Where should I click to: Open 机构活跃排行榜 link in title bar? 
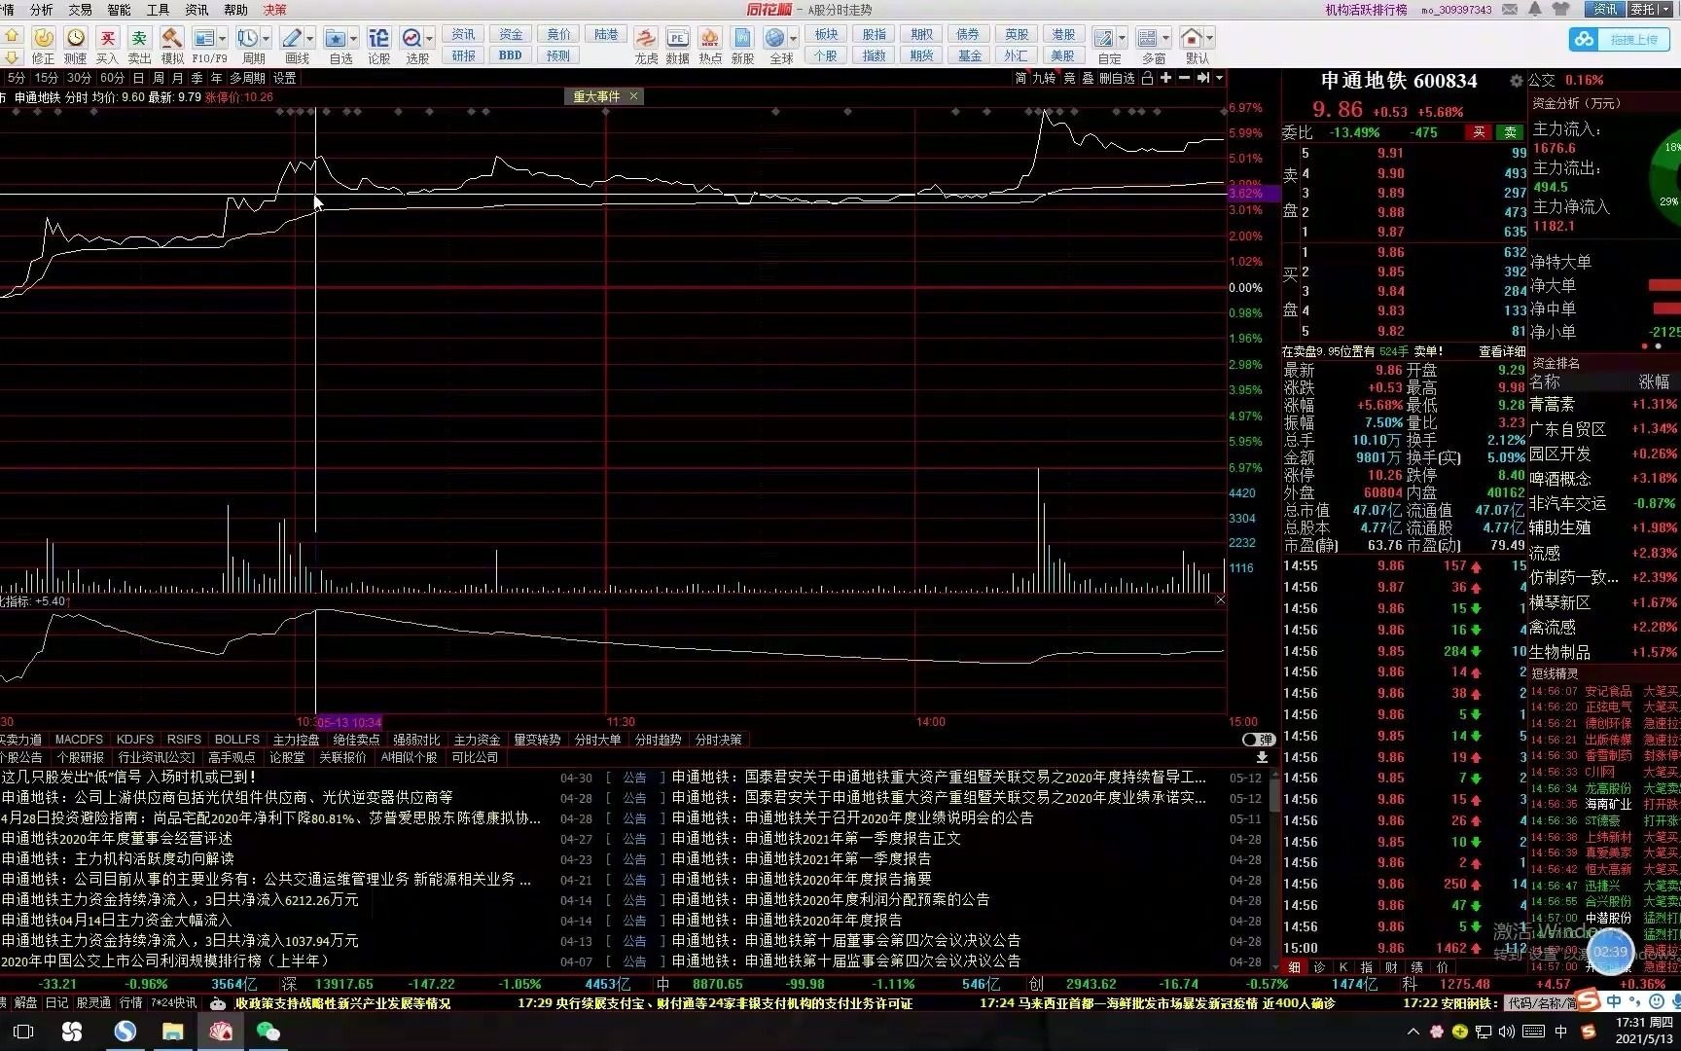click(x=1367, y=10)
